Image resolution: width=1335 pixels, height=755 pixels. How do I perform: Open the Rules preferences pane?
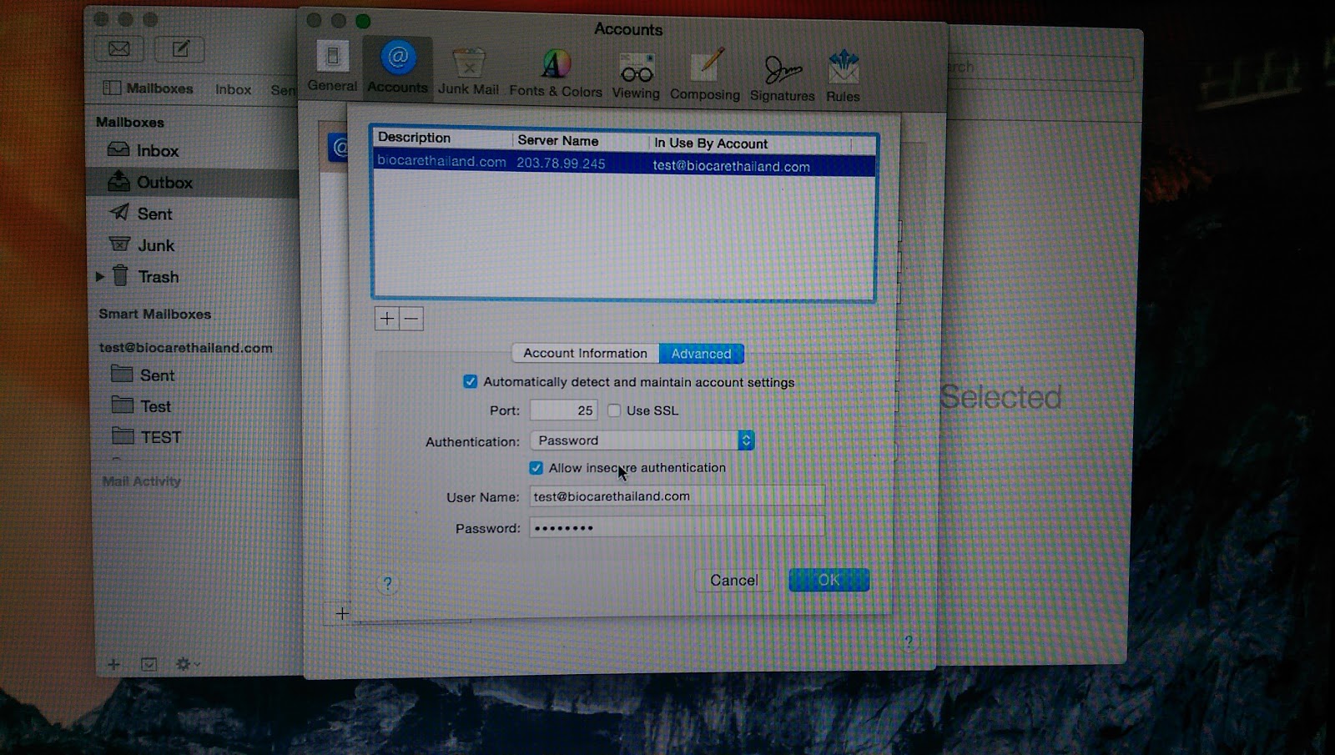pyautogui.click(x=843, y=77)
